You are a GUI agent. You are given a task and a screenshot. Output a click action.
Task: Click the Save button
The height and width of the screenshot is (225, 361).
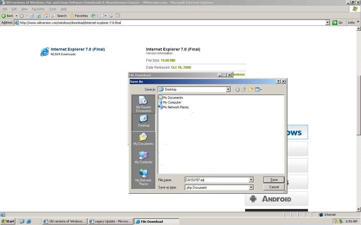[x=274, y=180]
